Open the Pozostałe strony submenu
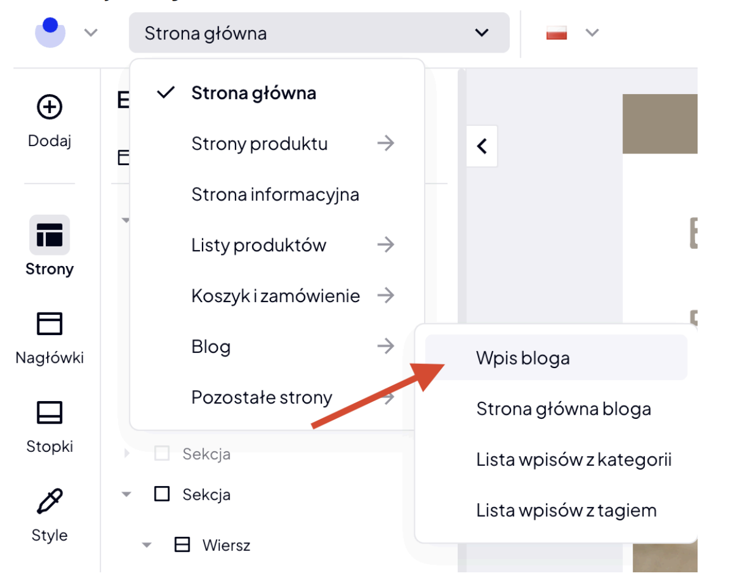The height and width of the screenshot is (587, 749). pos(277,397)
